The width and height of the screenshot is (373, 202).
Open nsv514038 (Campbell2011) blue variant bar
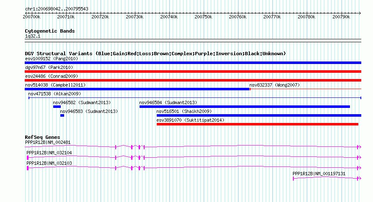137,89
